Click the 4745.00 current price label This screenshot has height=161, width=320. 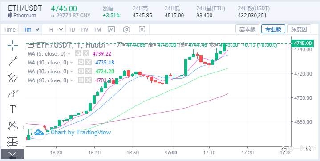[x=302, y=43]
